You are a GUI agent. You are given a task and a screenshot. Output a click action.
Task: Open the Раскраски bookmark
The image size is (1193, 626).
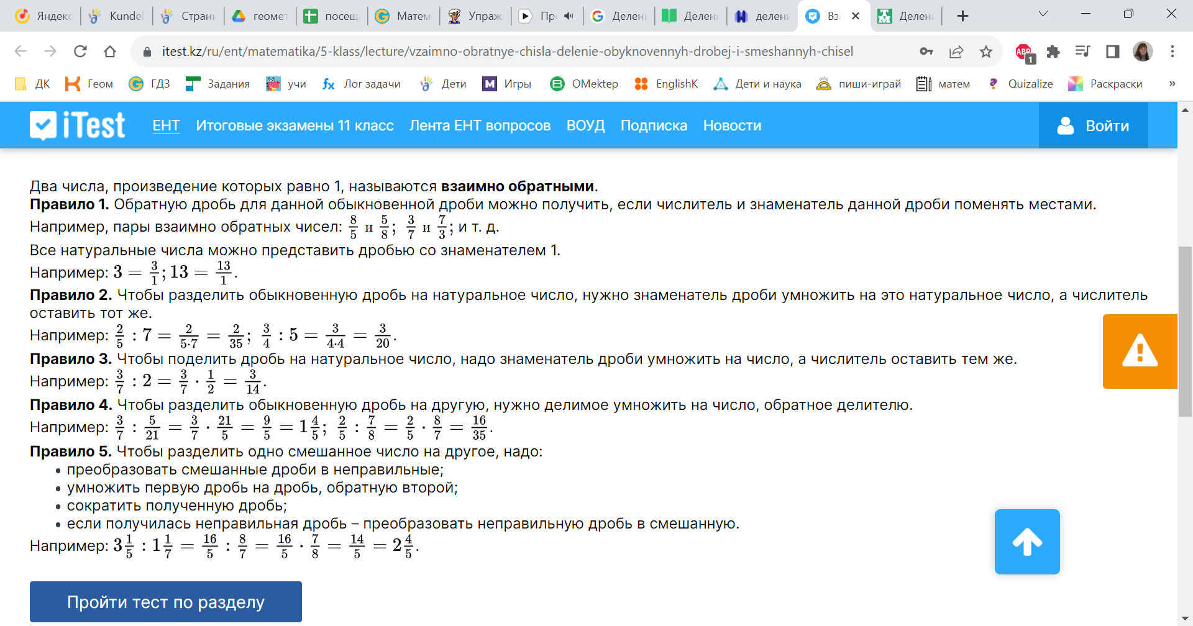click(x=1105, y=84)
